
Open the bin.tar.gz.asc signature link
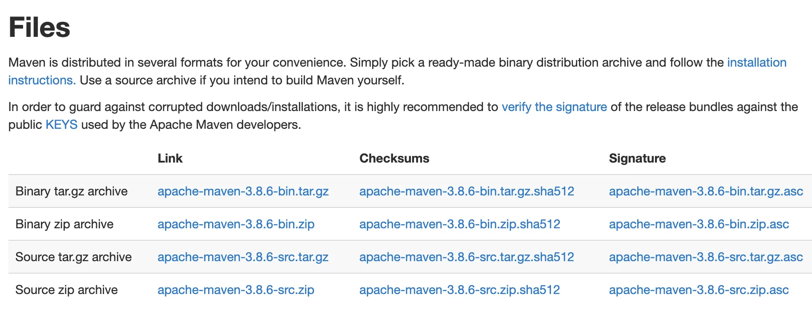(706, 191)
